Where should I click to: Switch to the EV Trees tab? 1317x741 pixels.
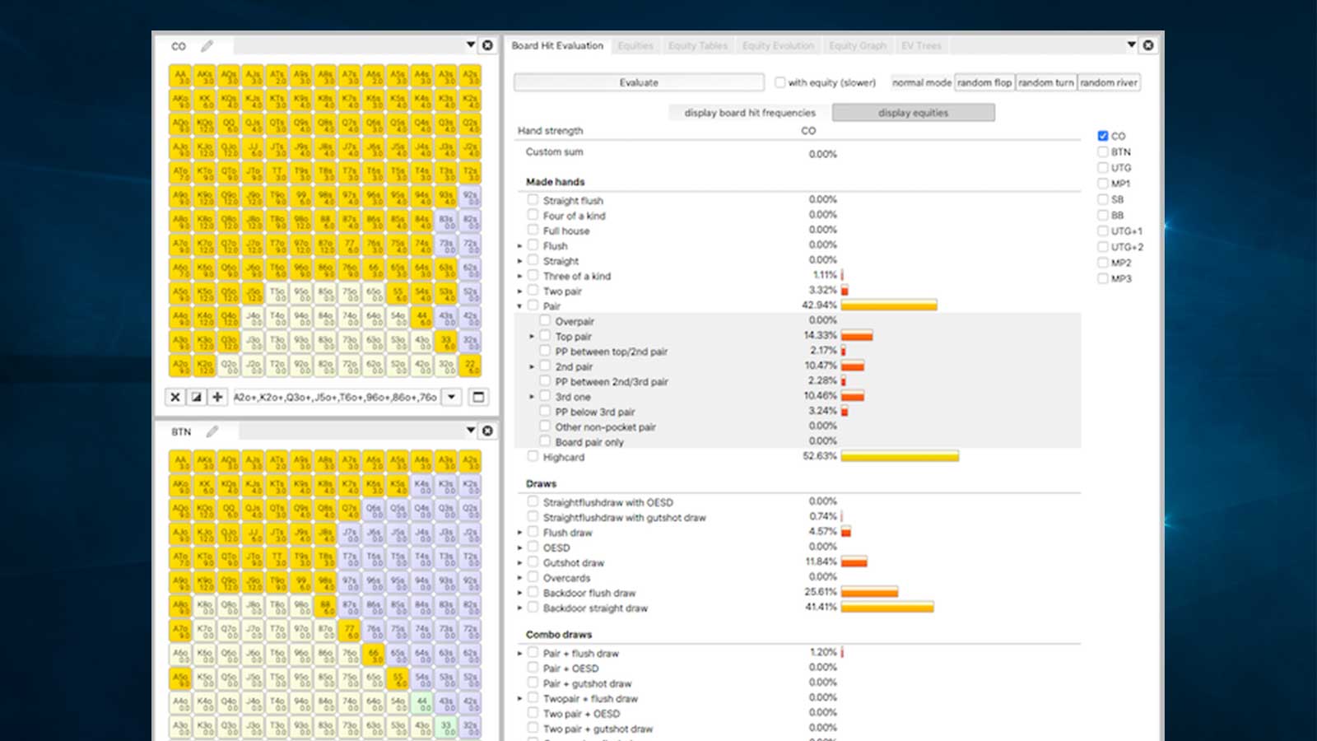(x=921, y=46)
